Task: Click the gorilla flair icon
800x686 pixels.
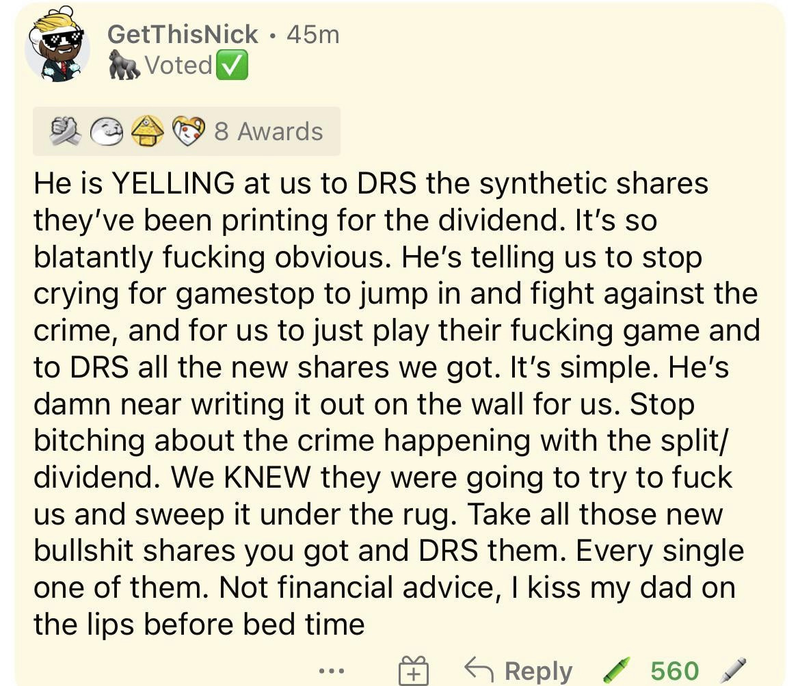Action: [124, 66]
